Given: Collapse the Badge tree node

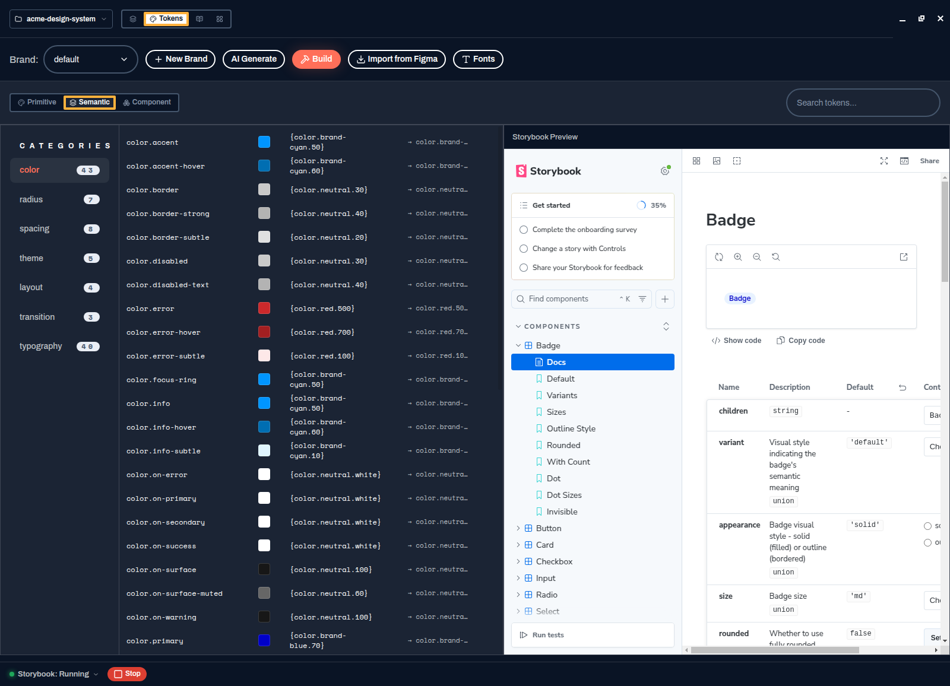Looking at the screenshot, I should tap(518, 345).
